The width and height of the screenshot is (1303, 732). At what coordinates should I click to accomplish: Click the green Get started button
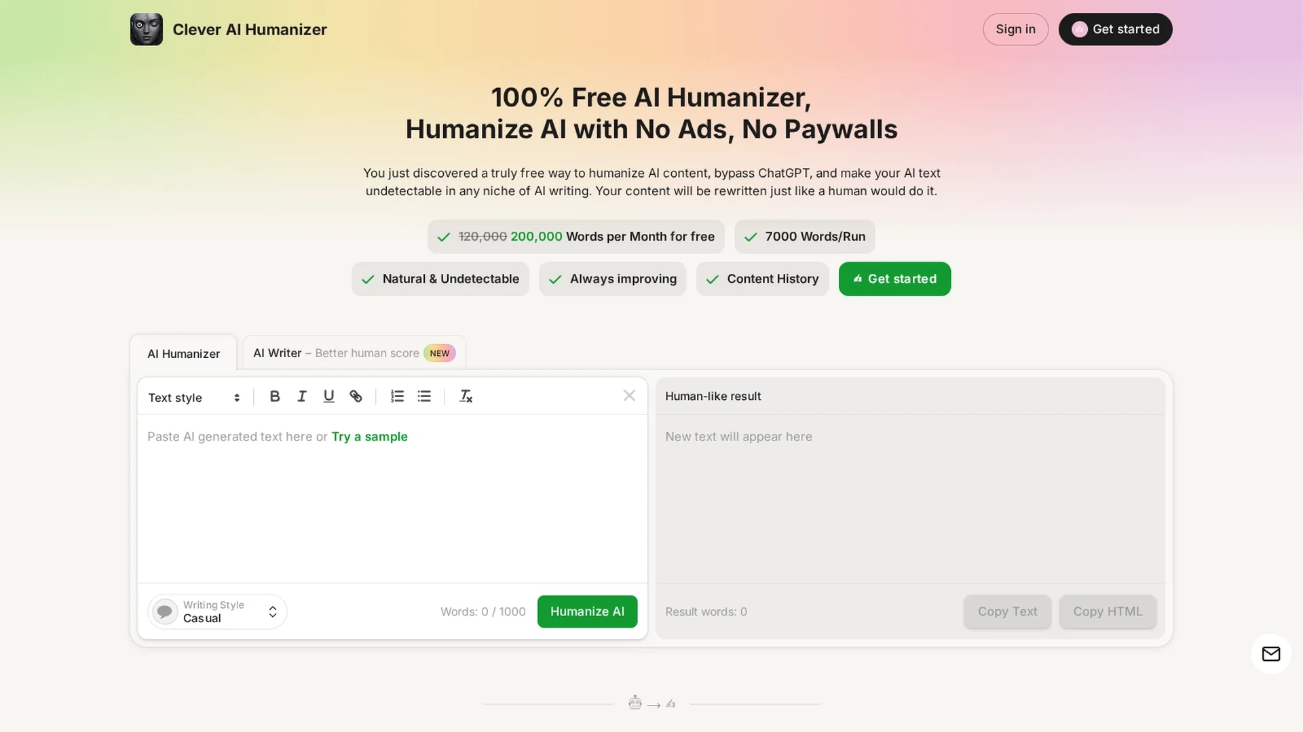tap(894, 279)
